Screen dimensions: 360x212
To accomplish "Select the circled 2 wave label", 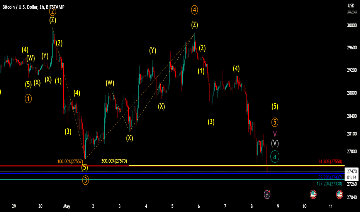I will [53, 11].
